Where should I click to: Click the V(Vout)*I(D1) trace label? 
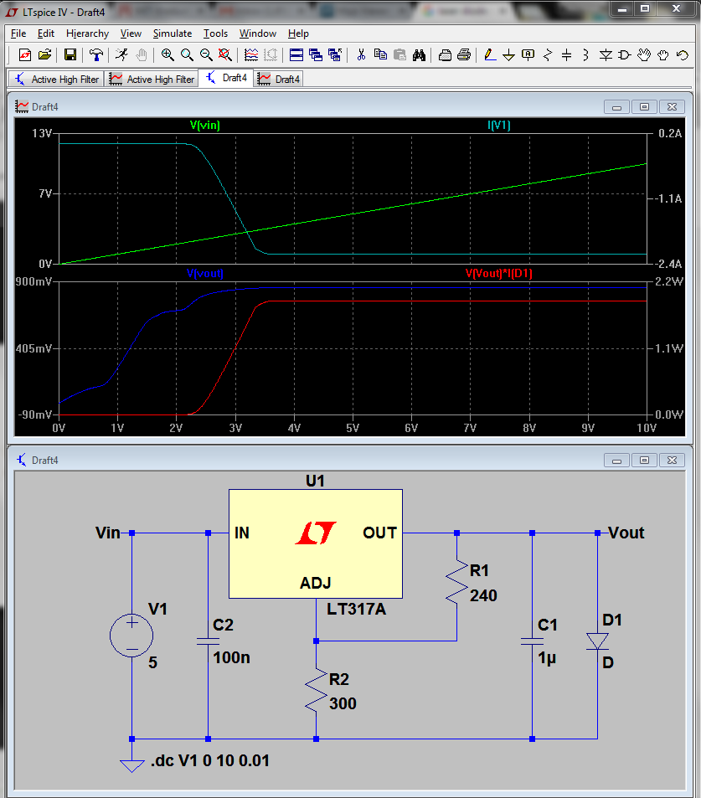coord(499,273)
